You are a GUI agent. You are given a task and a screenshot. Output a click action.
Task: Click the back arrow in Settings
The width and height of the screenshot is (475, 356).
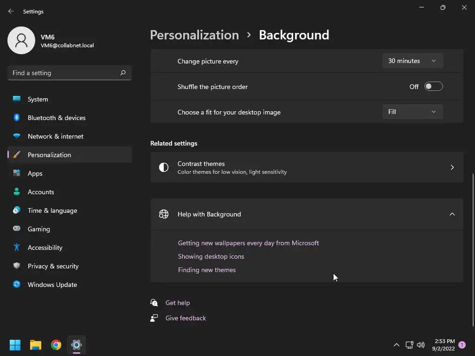click(x=11, y=11)
